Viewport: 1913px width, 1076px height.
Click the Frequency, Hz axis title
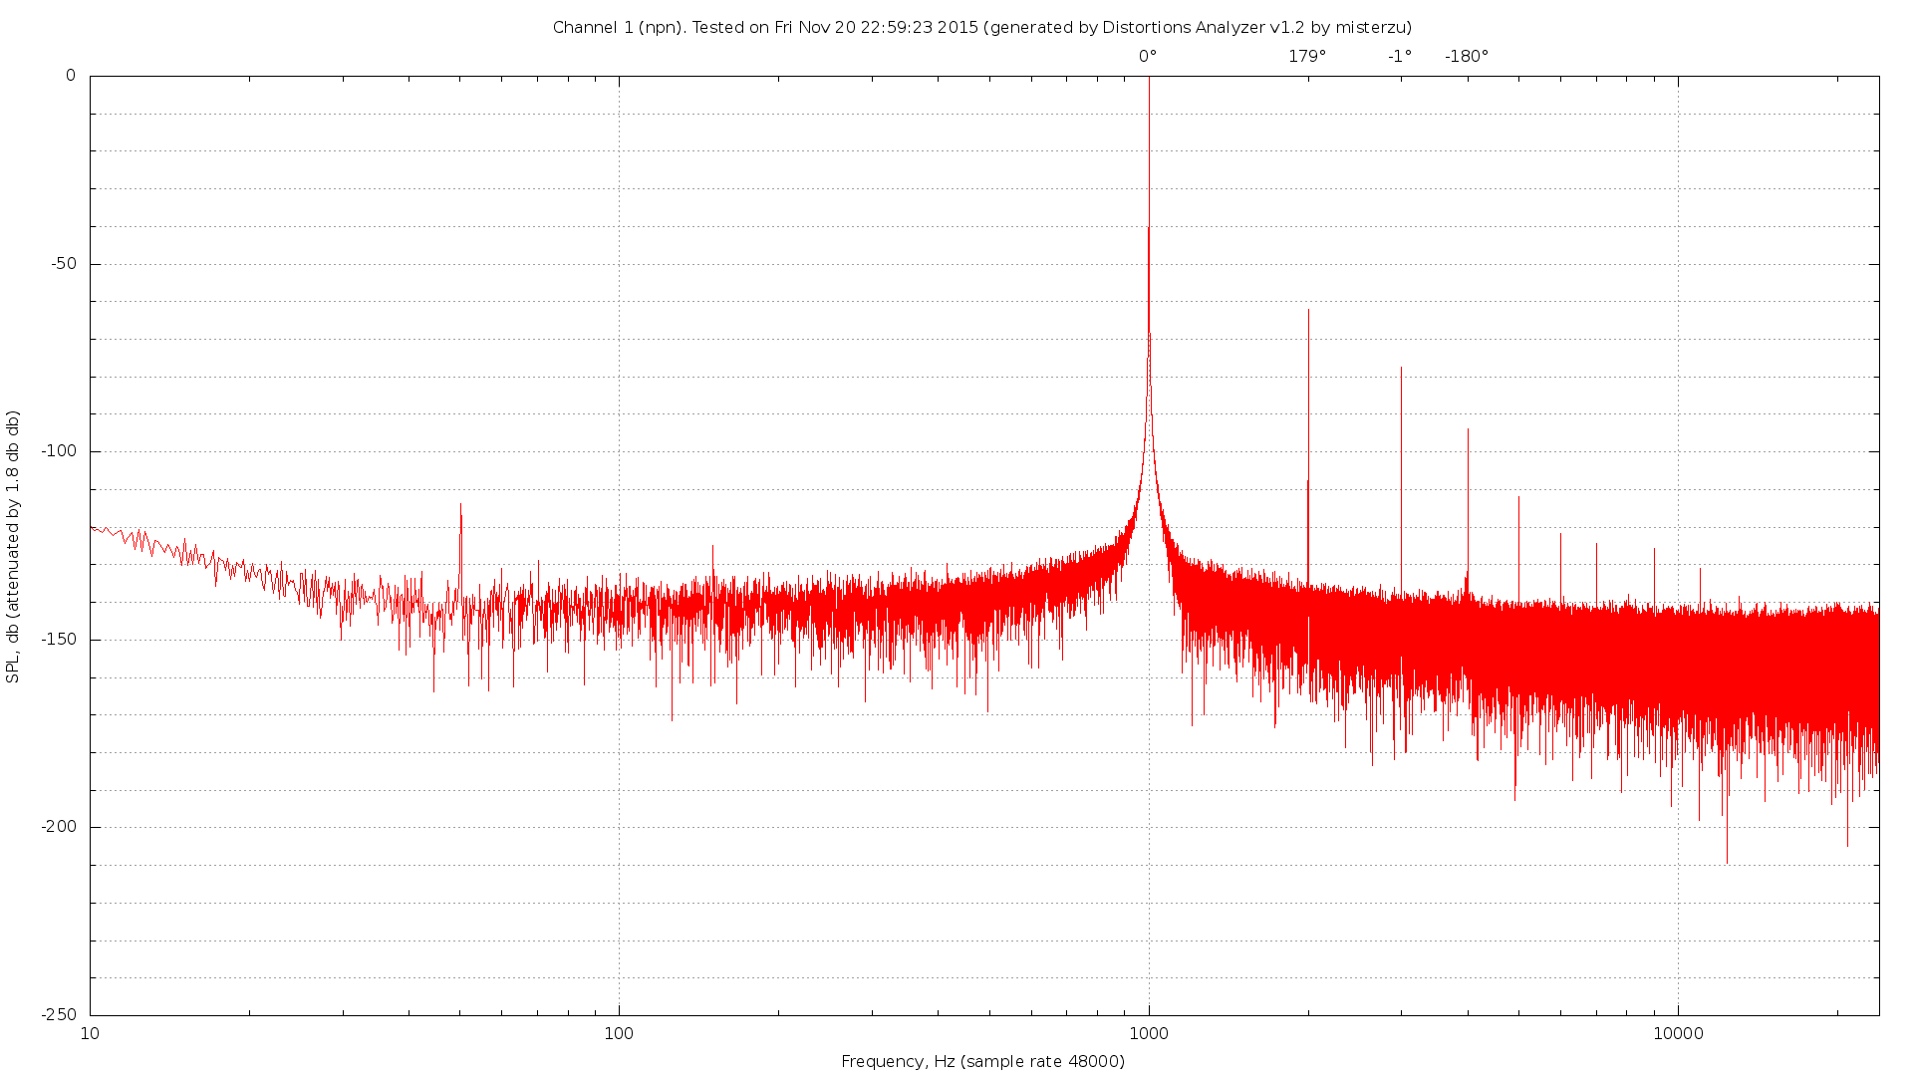(982, 1062)
